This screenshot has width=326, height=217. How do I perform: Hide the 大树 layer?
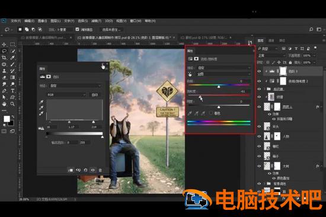[x=259, y=166]
